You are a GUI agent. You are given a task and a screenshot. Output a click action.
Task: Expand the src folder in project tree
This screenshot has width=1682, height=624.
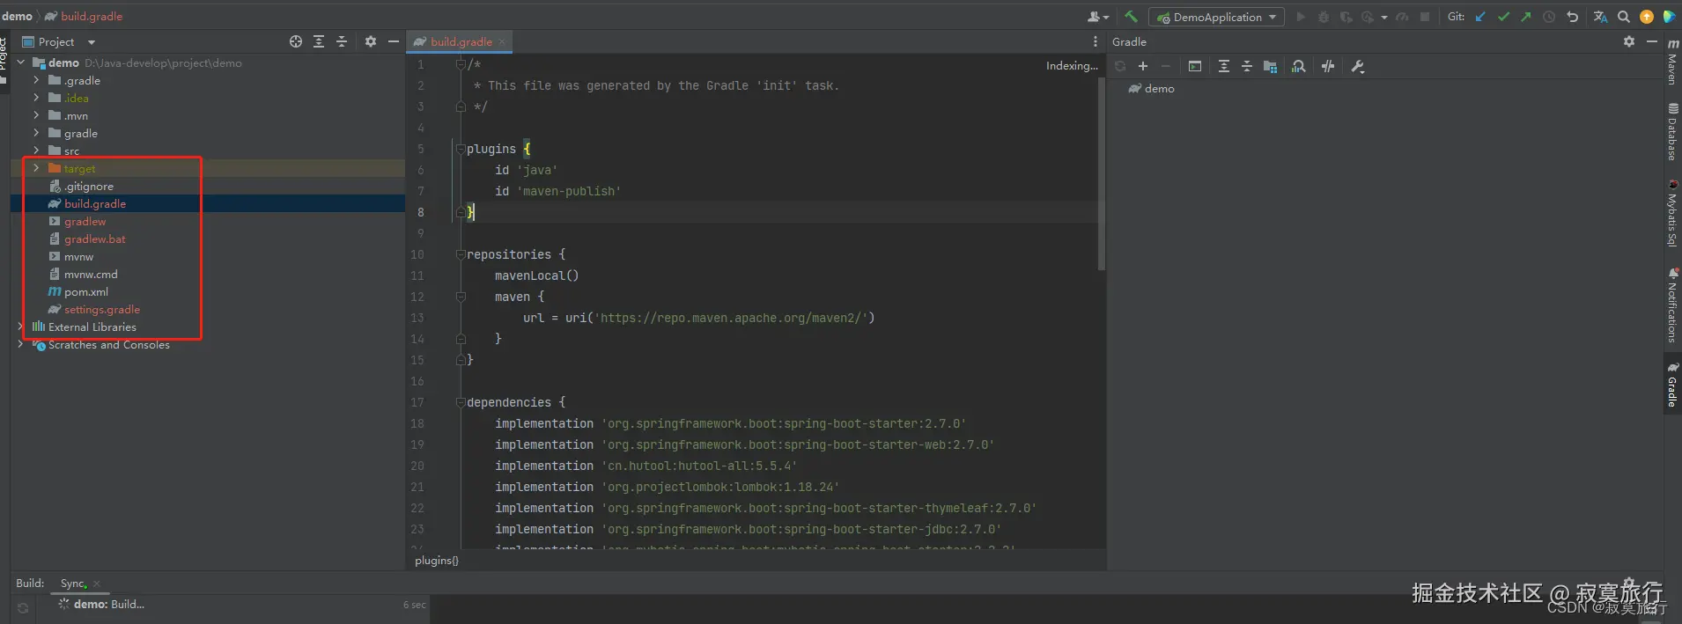click(x=36, y=150)
